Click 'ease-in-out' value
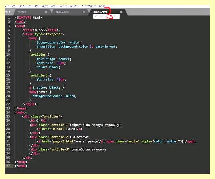This screenshot has width=215, height=179. 105,47
